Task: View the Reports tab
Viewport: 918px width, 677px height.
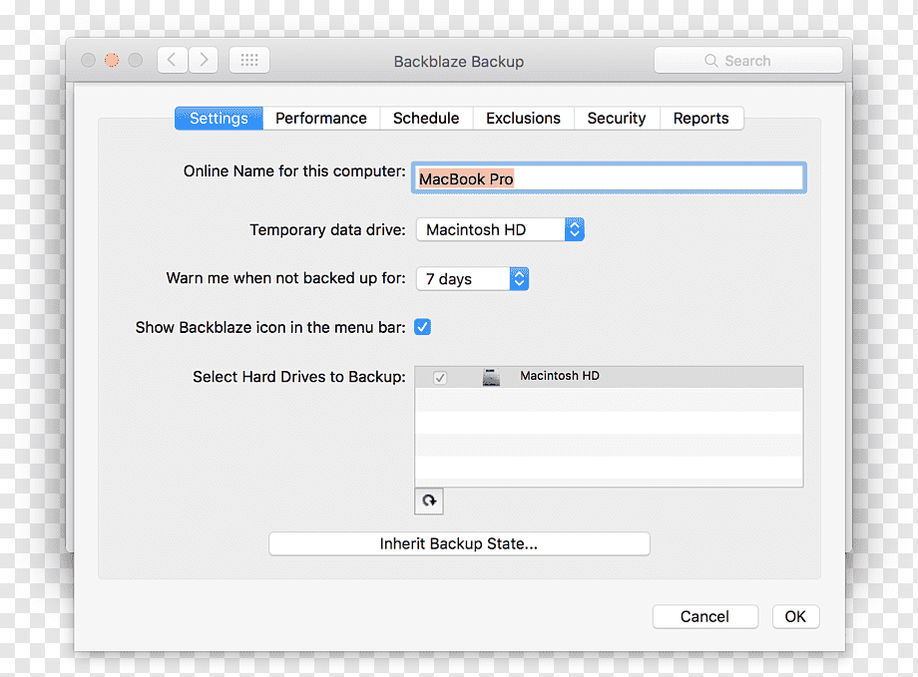Action: [x=701, y=119]
